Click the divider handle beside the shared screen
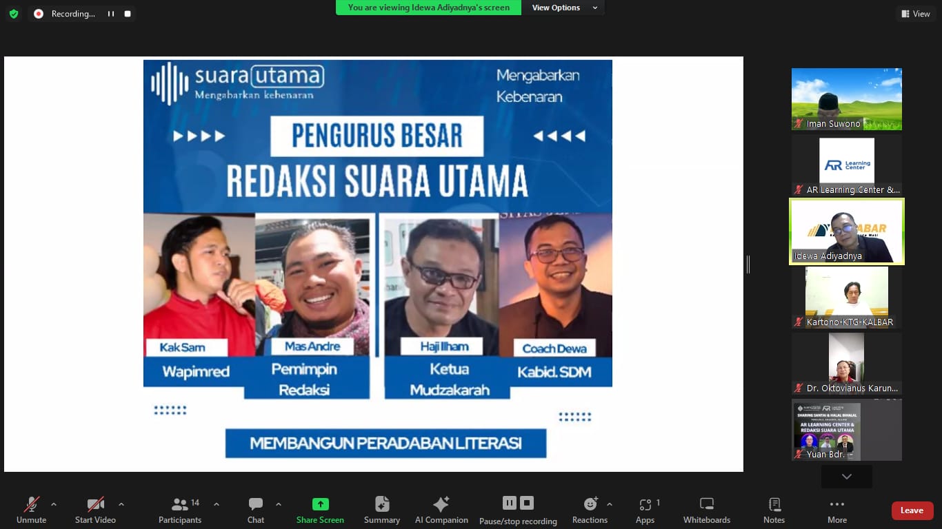This screenshot has height=529, width=942. [748, 264]
